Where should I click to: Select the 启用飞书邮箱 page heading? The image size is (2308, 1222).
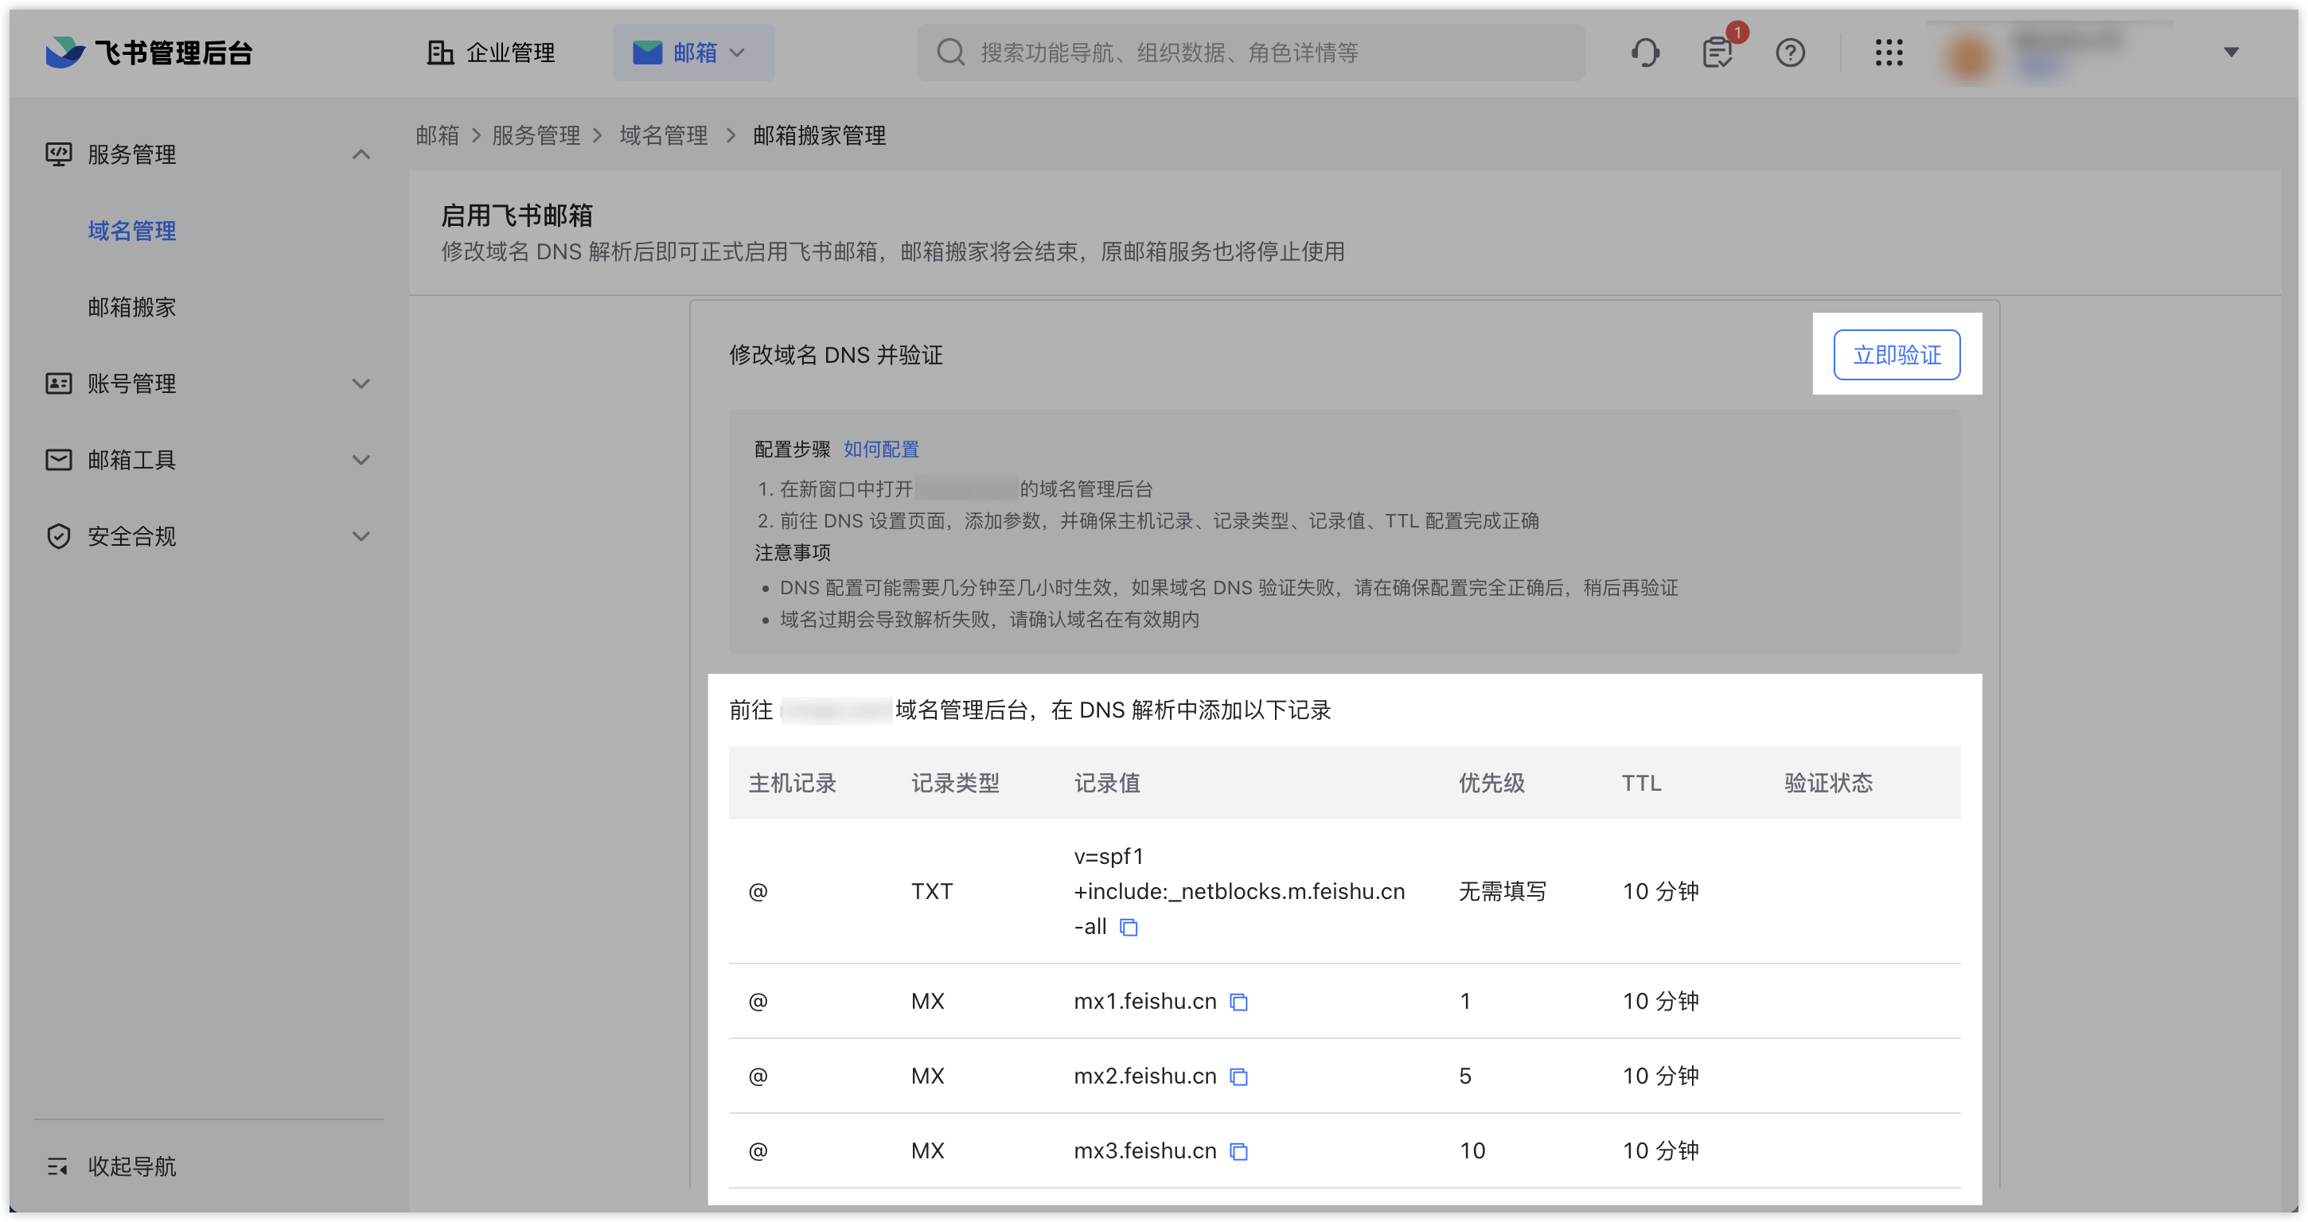[x=517, y=215]
